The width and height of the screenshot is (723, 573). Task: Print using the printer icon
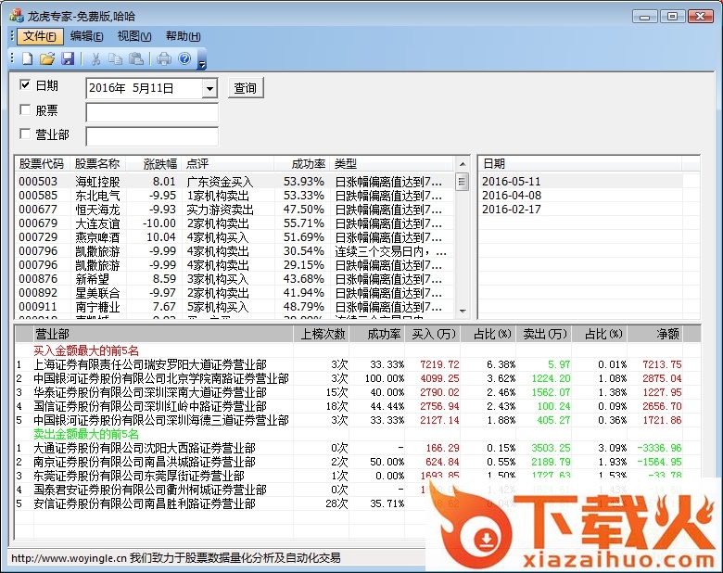(x=164, y=58)
